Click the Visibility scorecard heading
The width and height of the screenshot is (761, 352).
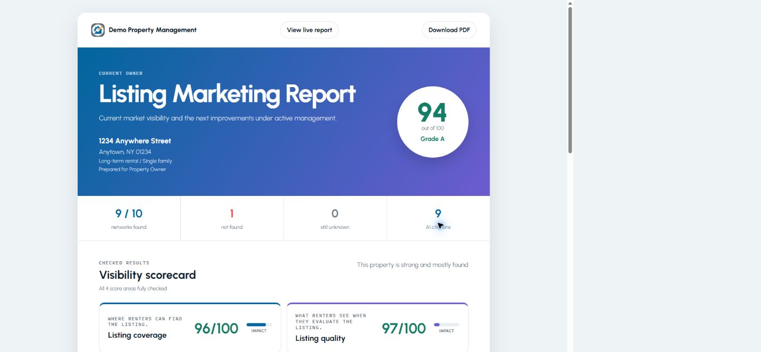click(147, 275)
